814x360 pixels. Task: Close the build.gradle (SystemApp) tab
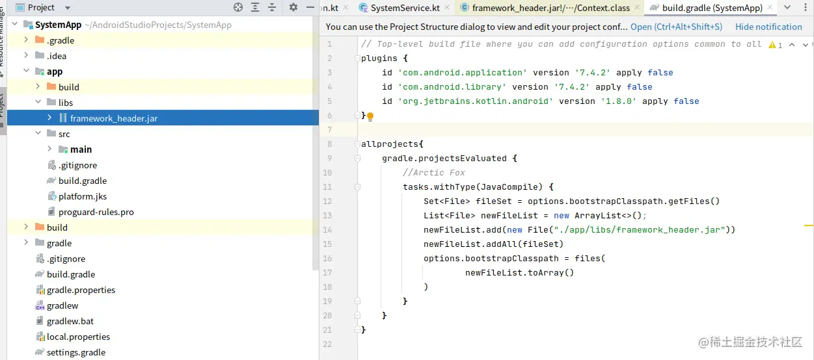[770, 8]
